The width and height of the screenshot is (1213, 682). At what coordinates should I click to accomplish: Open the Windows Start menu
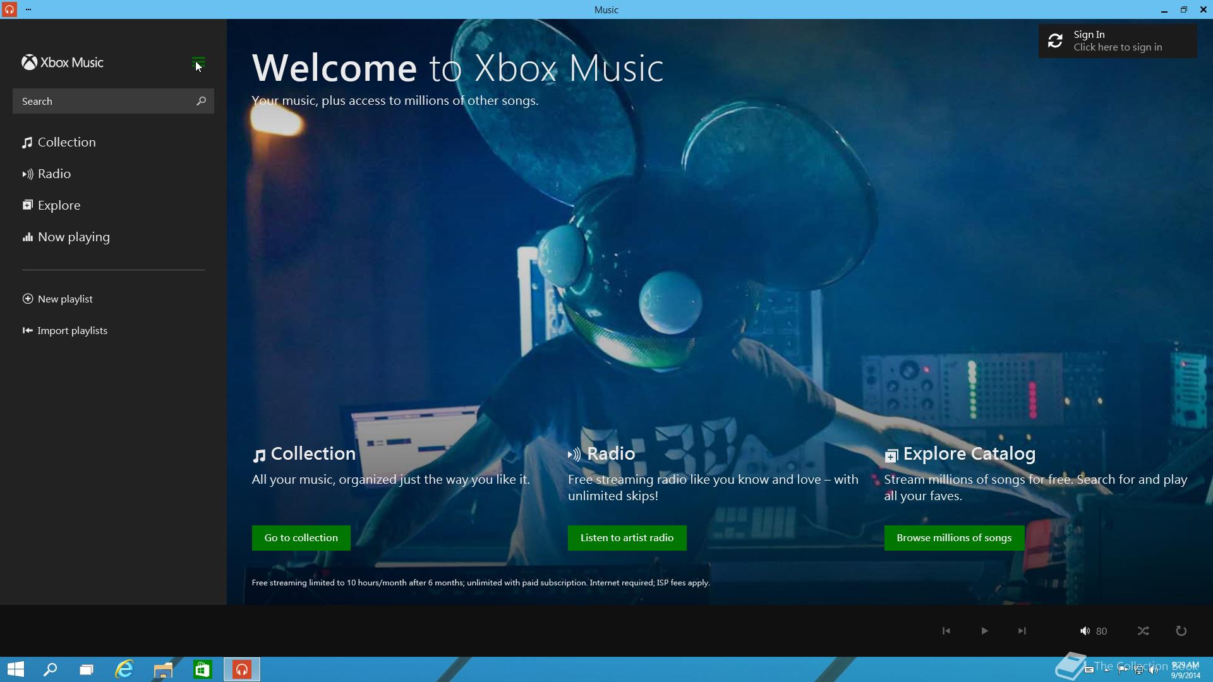(x=15, y=669)
